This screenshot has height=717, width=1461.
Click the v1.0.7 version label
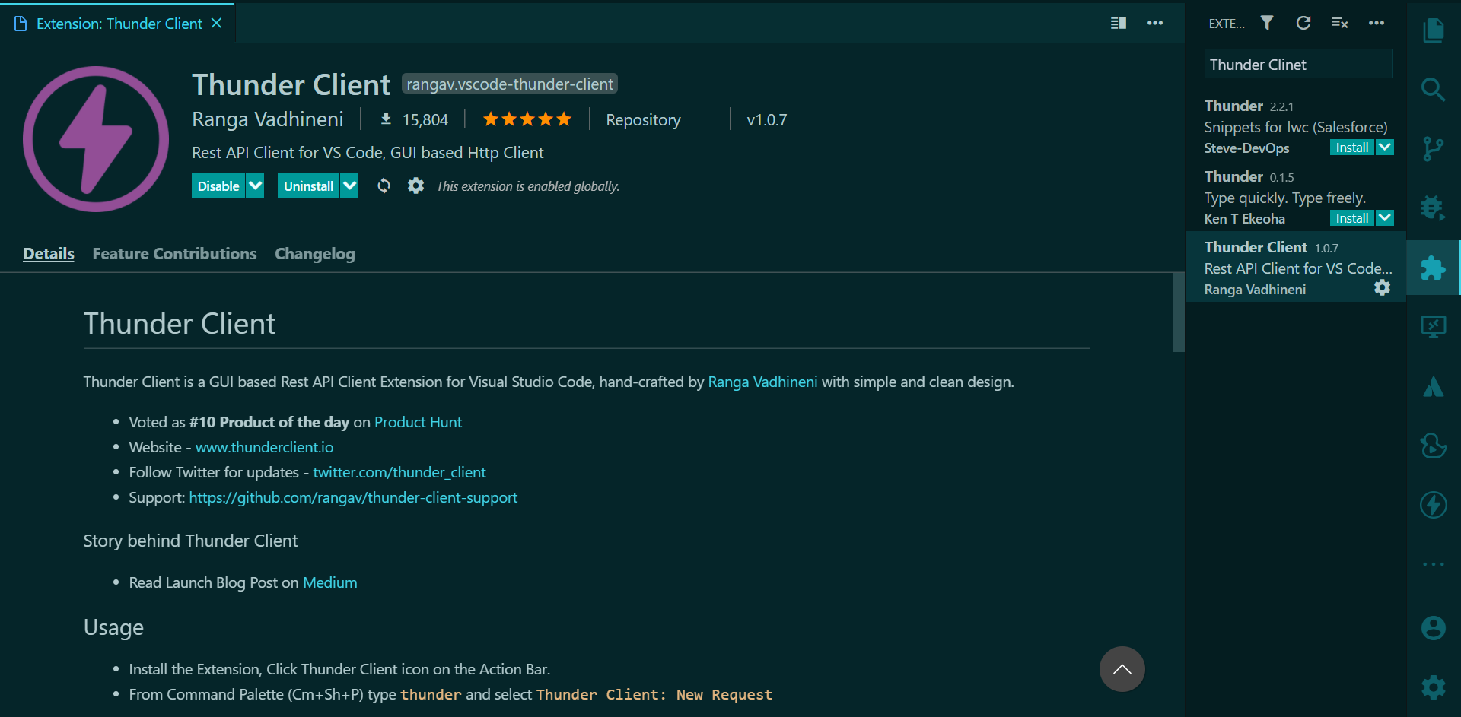pos(767,120)
